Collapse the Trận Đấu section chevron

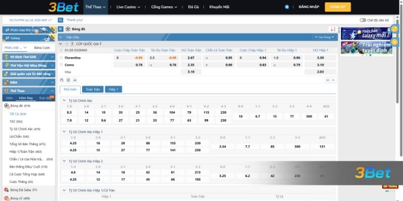click(60, 37)
